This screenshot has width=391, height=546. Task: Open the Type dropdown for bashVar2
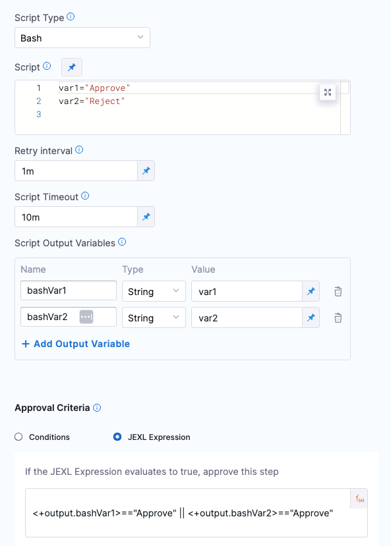[154, 317]
